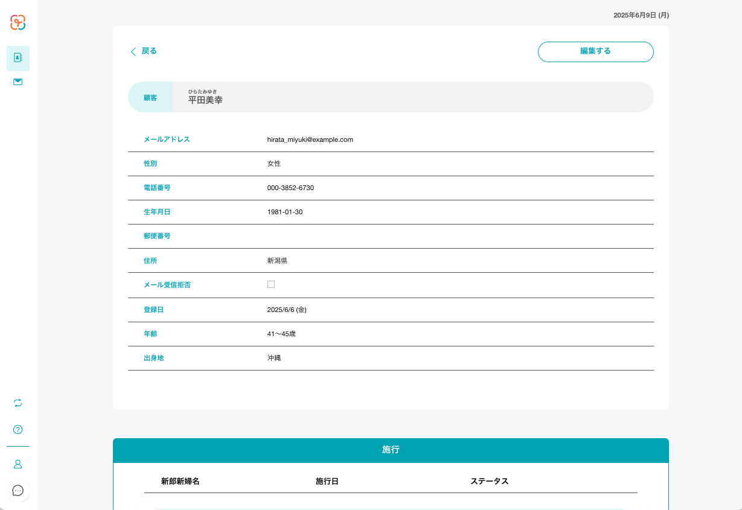The height and width of the screenshot is (510, 742).
Task: Go back with the 戻る link
Action: (144, 51)
